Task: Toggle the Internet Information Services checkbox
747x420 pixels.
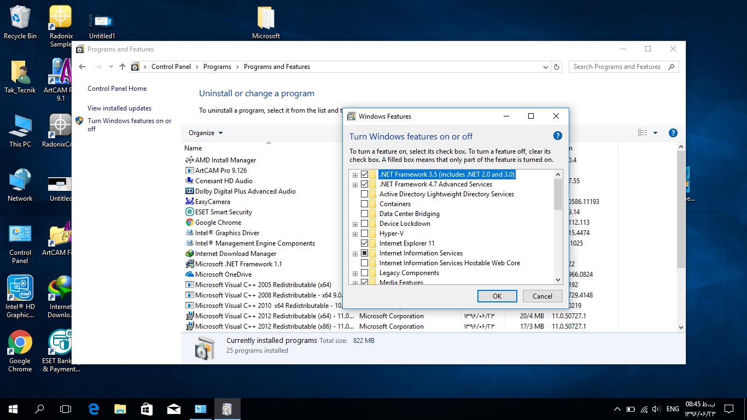Action: pos(365,253)
